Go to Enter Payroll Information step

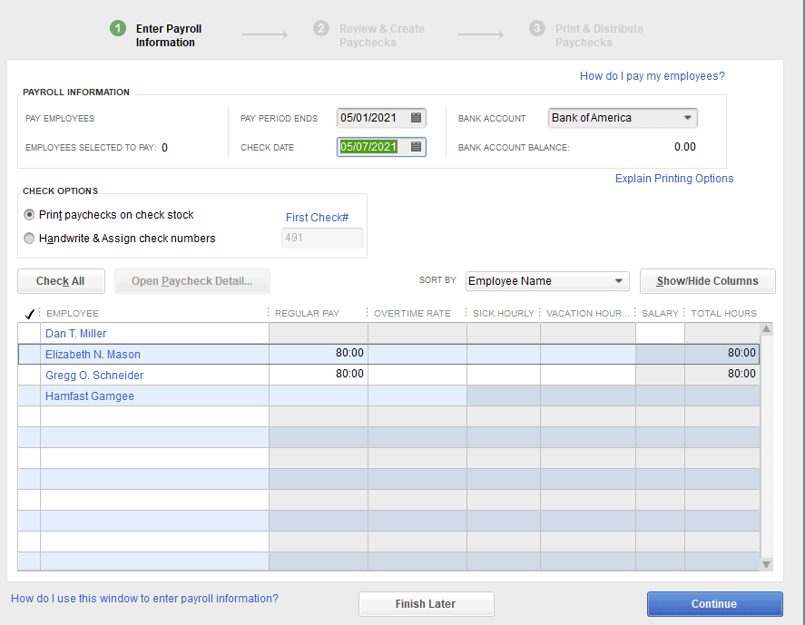(x=155, y=35)
